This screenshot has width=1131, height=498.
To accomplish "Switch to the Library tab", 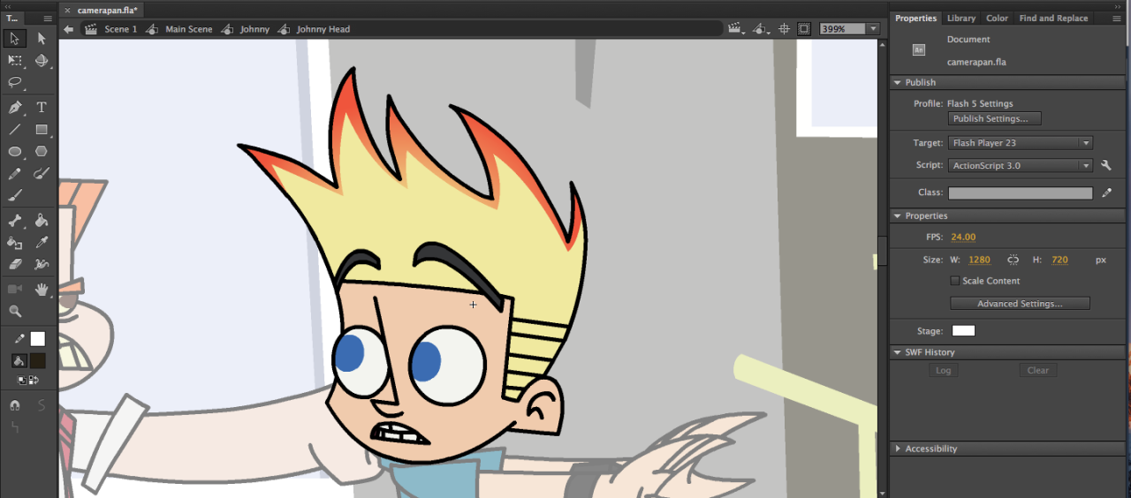I will point(960,18).
